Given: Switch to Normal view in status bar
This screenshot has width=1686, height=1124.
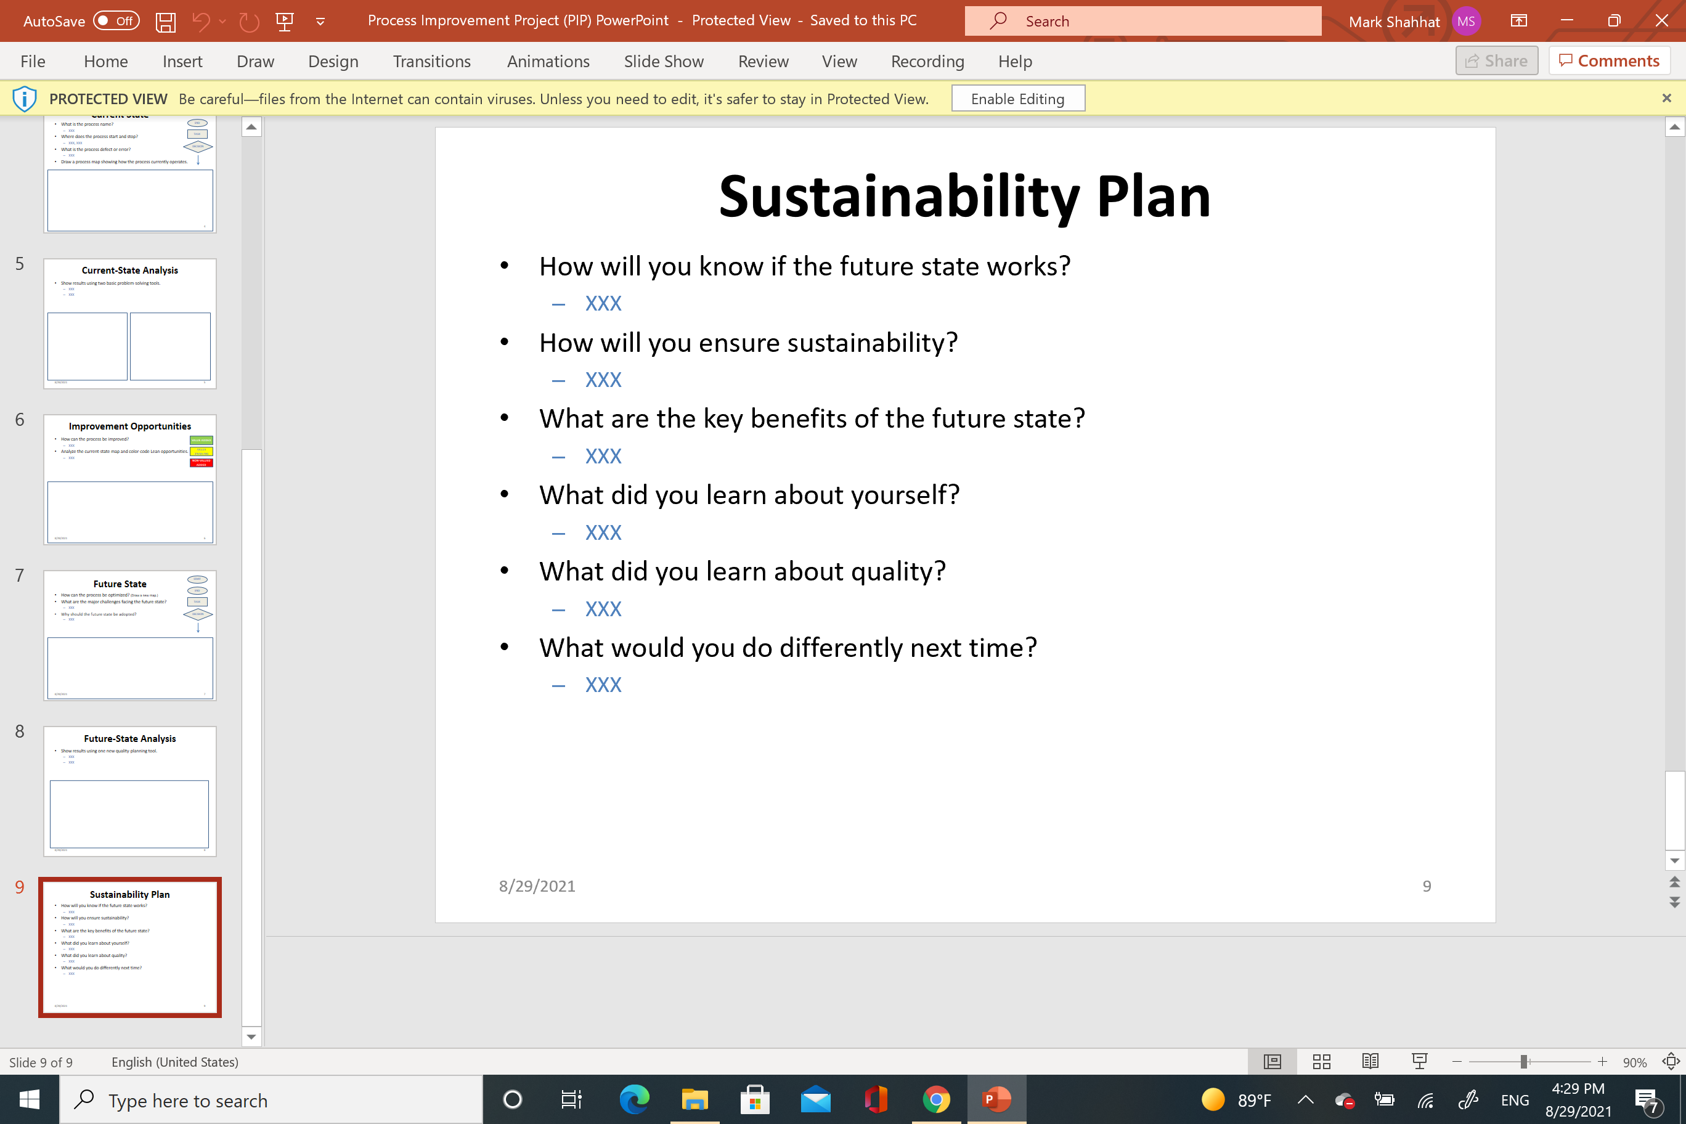Looking at the screenshot, I should [x=1272, y=1062].
